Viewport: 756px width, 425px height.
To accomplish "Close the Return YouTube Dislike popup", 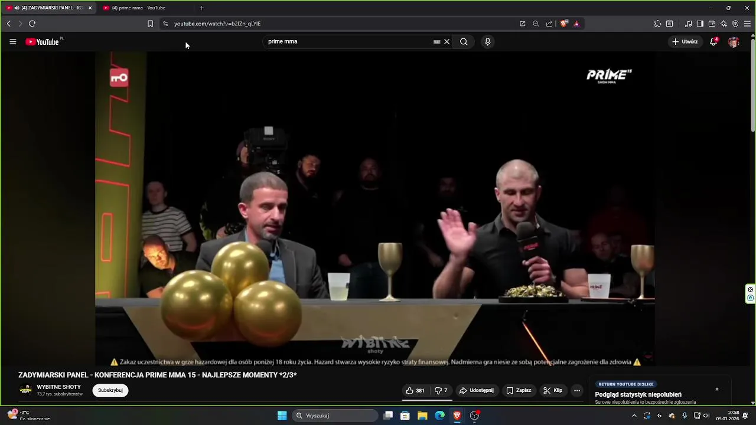I will [x=717, y=390].
